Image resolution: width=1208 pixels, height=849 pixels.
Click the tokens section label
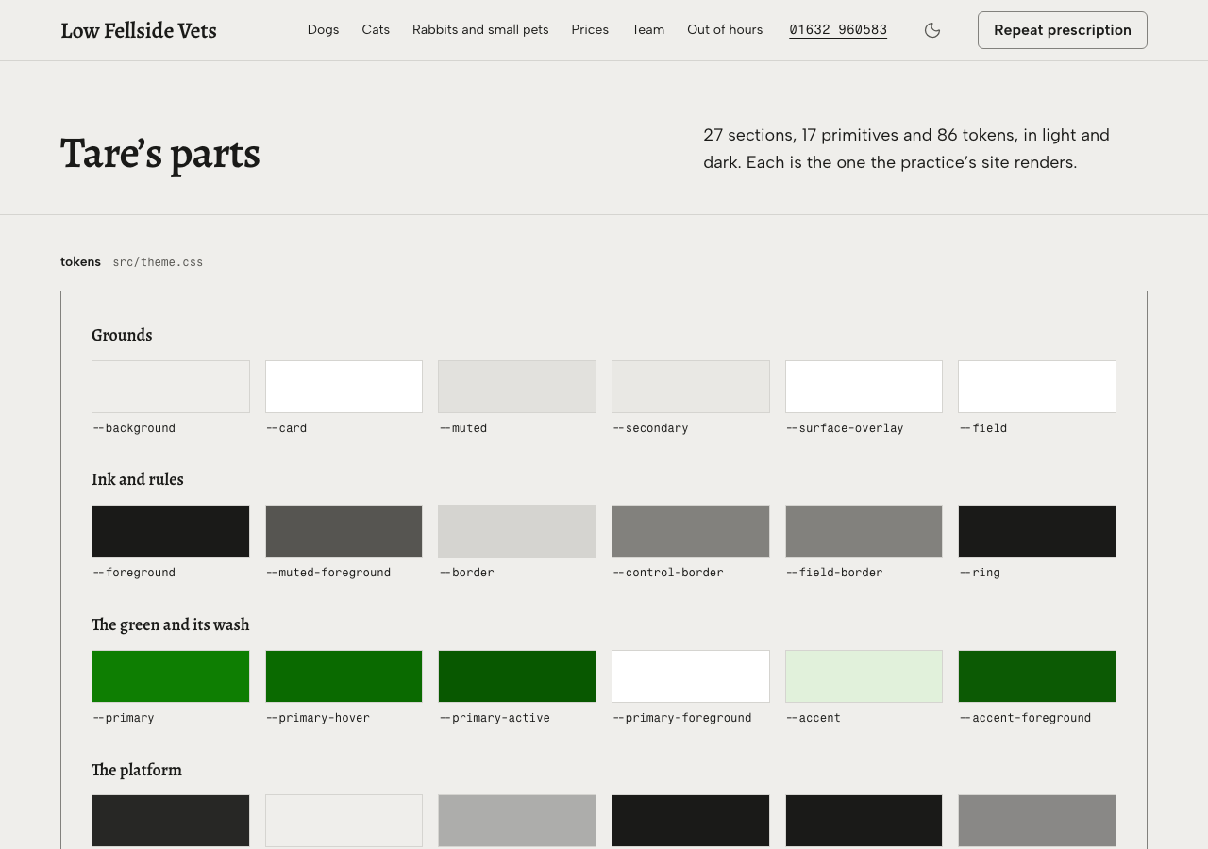(80, 262)
